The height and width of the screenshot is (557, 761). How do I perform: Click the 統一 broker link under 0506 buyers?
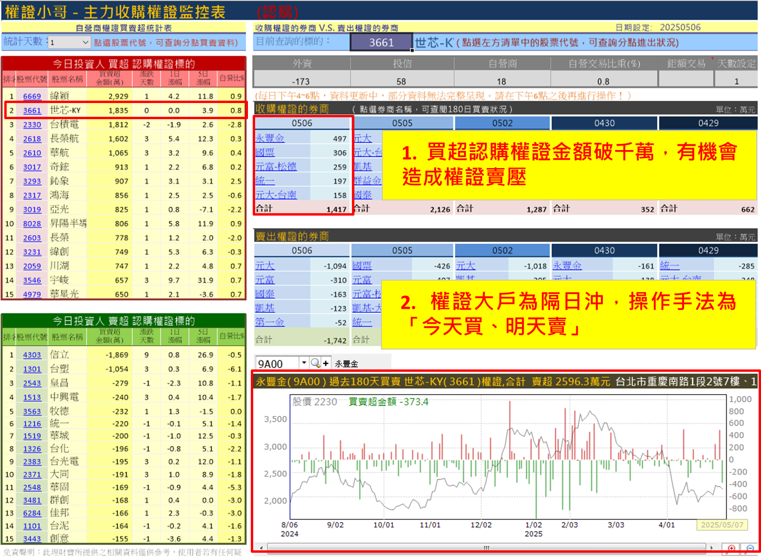(265, 181)
